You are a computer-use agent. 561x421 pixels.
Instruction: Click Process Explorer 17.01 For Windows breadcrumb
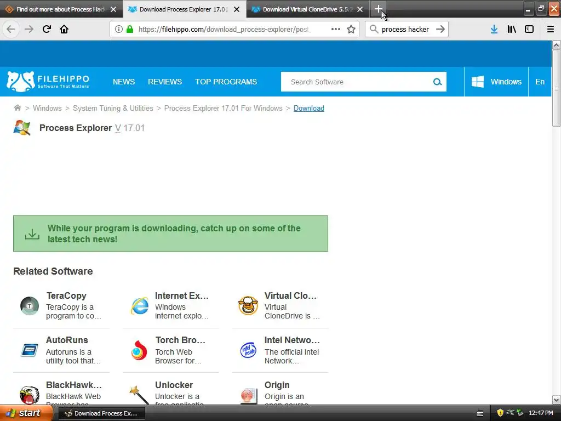[224, 108]
